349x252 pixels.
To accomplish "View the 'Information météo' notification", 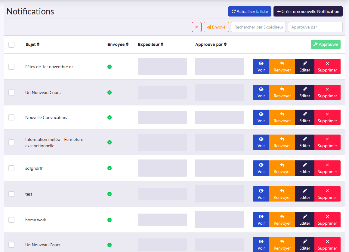I will pos(261,142).
